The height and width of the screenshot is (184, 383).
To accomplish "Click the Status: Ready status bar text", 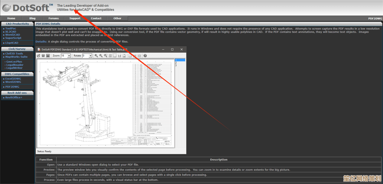I will tap(44, 151).
